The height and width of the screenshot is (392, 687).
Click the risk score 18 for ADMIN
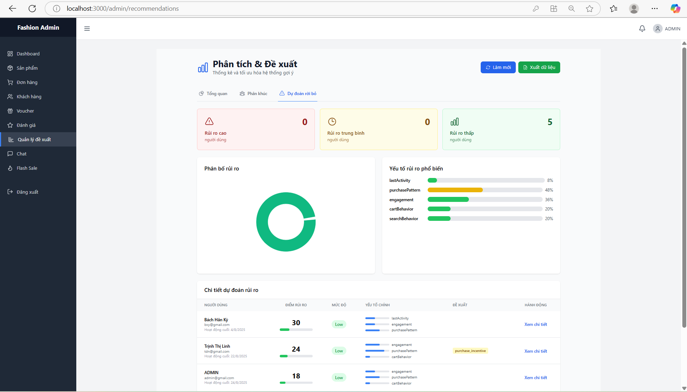click(x=296, y=376)
